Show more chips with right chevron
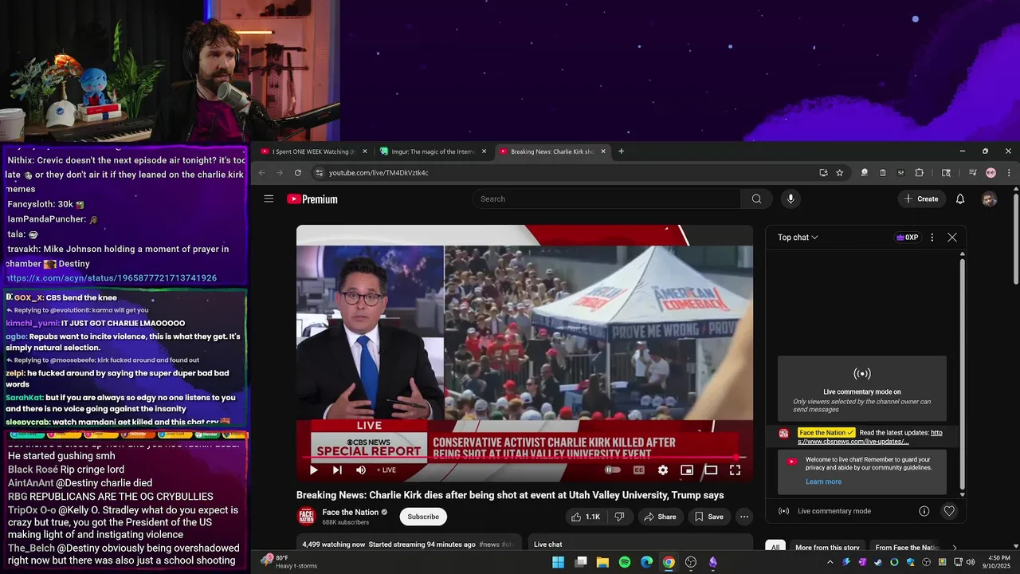The image size is (1020, 574). pos(955,548)
